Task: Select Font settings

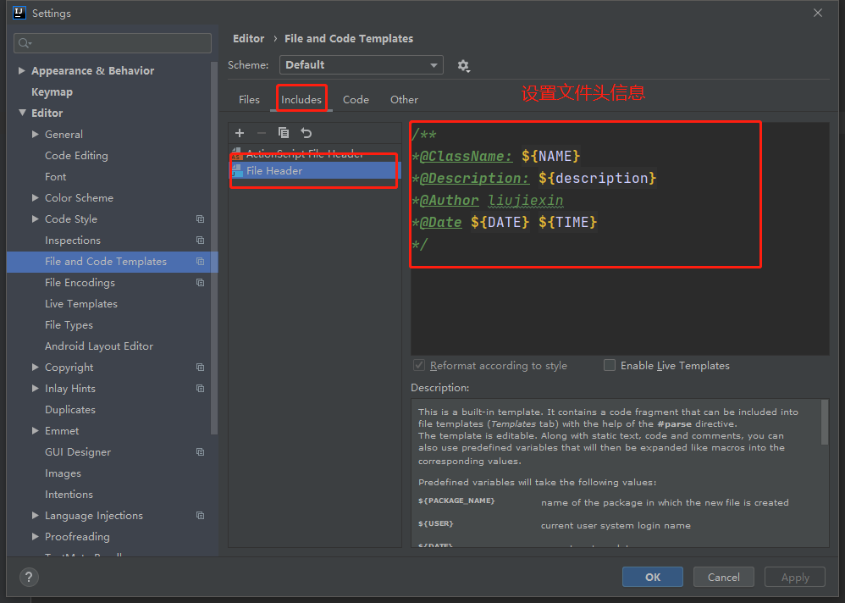Action: [x=56, y=177]
